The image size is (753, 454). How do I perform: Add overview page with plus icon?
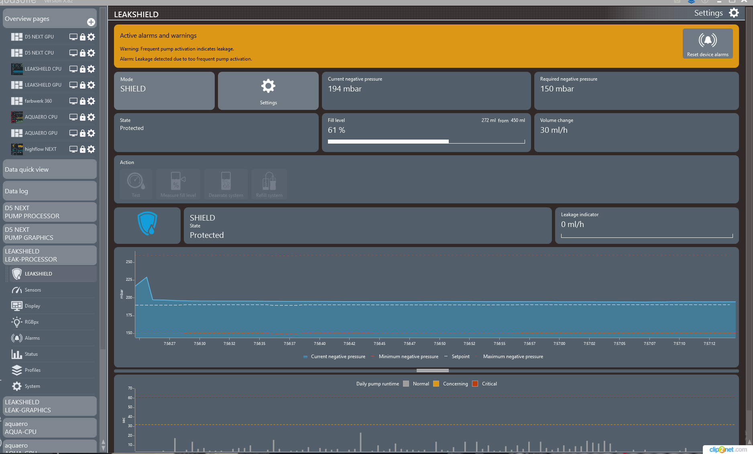(91, 22)
